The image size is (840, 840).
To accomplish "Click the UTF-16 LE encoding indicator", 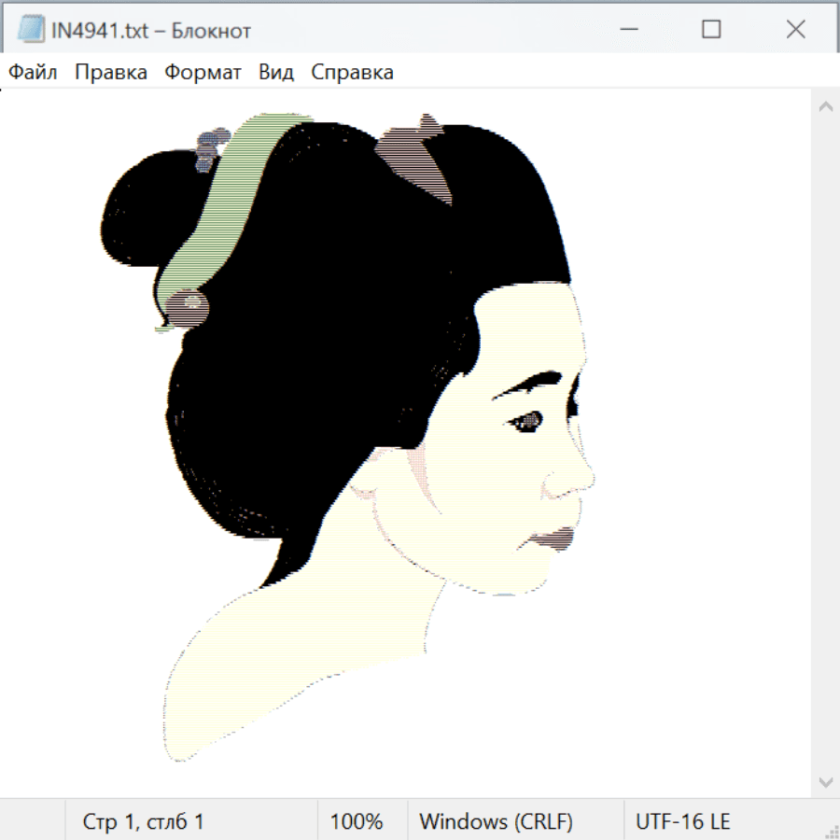I will click(x=682, y=821).
